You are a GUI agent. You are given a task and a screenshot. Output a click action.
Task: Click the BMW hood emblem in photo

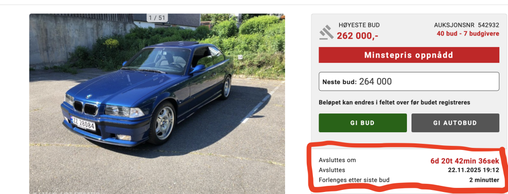point(89,97)
